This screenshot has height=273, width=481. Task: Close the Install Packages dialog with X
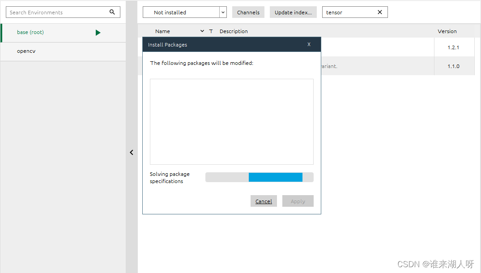pos(309,44)
